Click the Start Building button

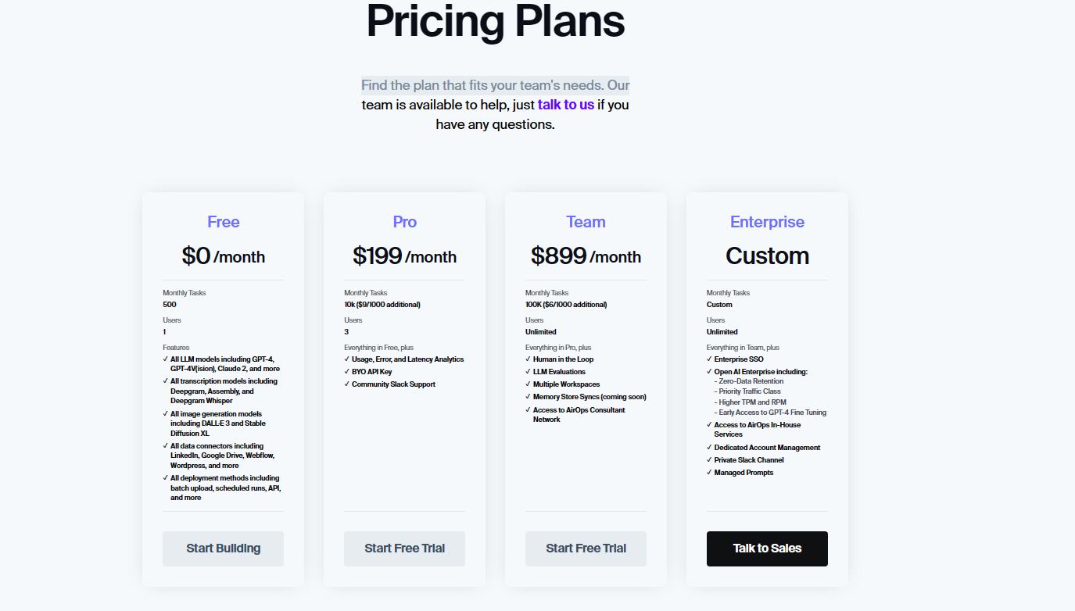pyautogui.click(x=223, y=548)
